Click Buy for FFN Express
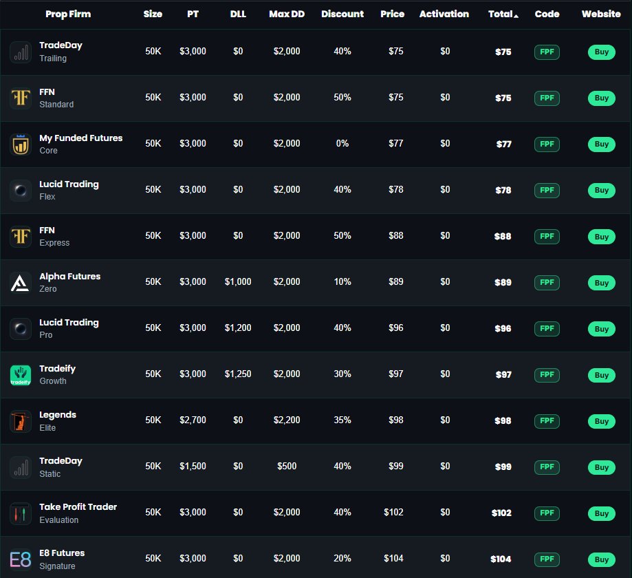632x578 pixels. point(601,237)
